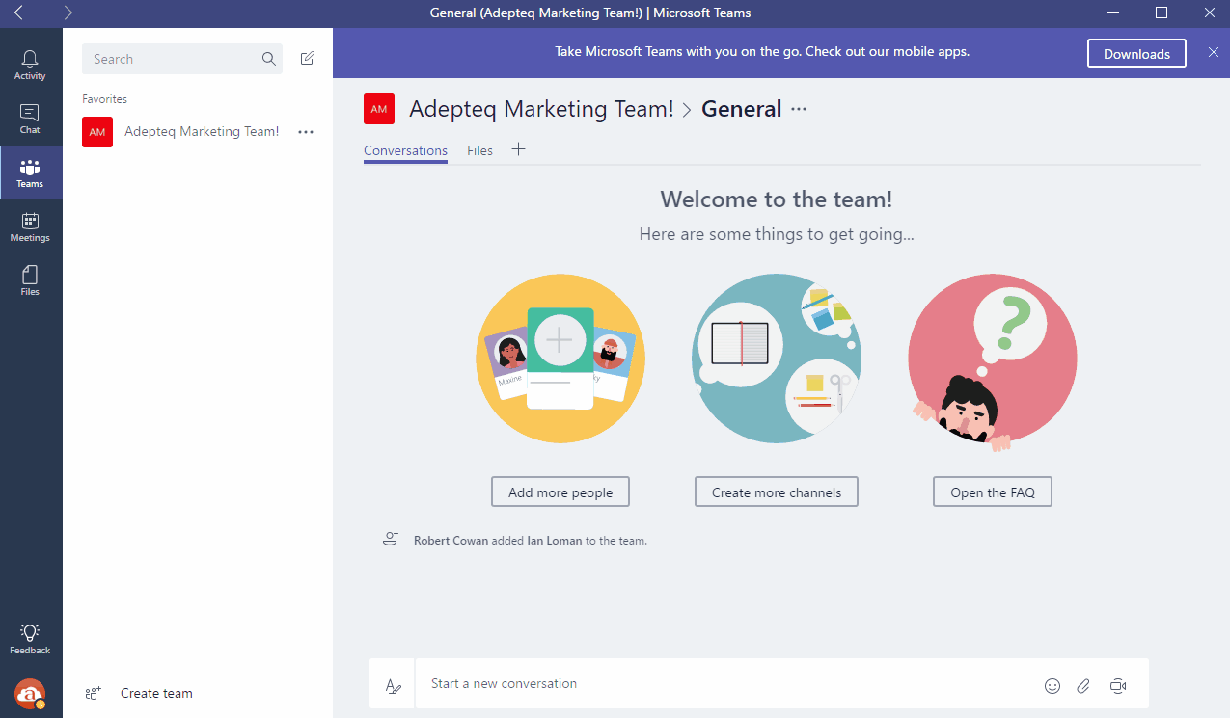Start a new chat with compose icon
Image resolution: width=1230 pixels, height=718 pixels.
click(x=308, y=59)
